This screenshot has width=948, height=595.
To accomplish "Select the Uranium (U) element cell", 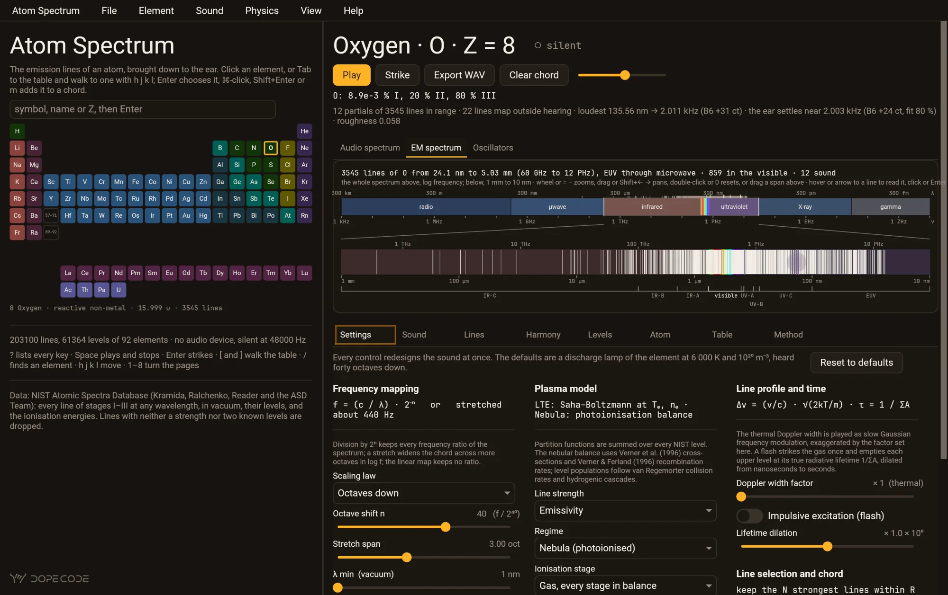I will pos(118,290).
